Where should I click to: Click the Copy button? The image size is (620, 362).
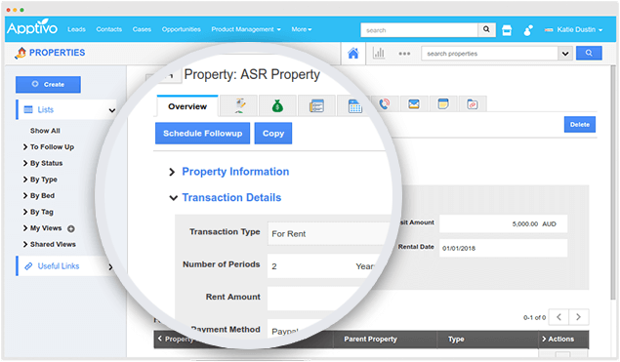coord(273,133)
